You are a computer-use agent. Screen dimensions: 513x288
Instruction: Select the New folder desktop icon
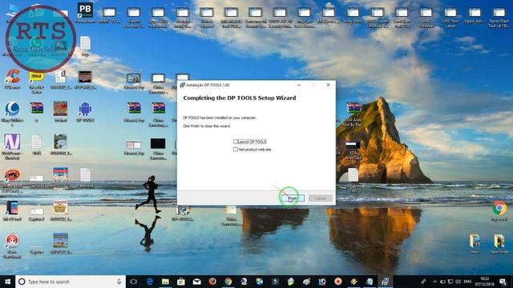499,244
